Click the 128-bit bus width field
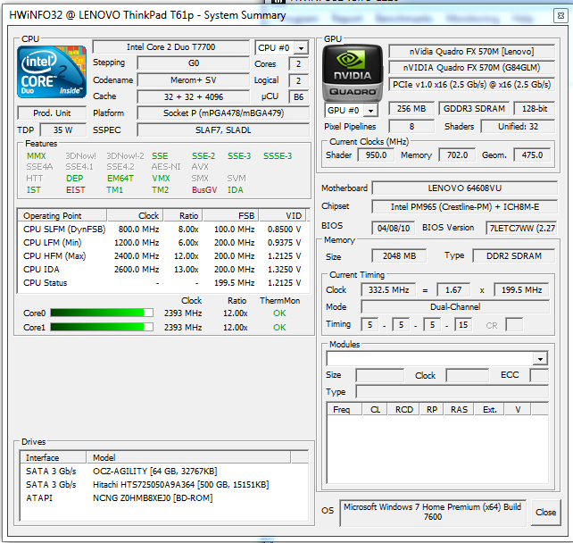 535,109
